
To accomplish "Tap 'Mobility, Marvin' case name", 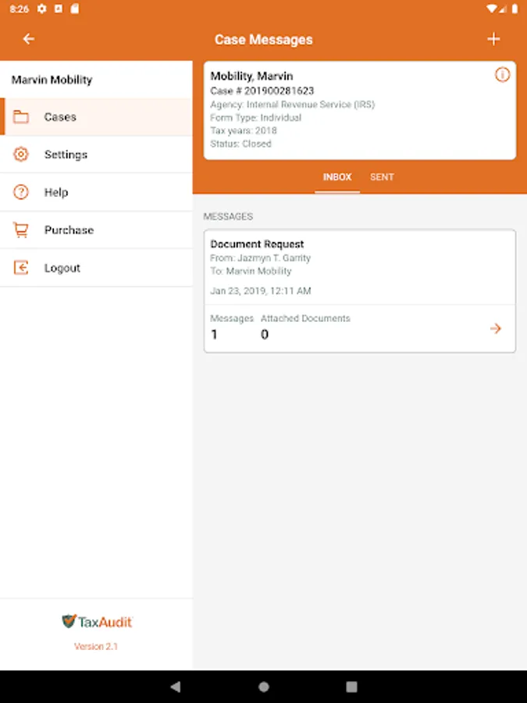I will pyautogui.click(x=251, y=77).
